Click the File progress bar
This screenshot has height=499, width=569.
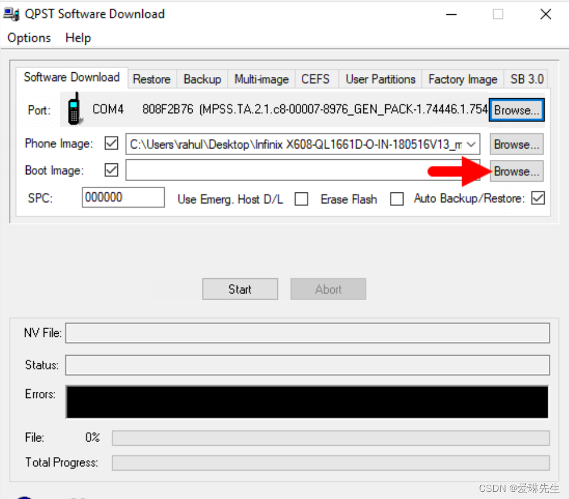[x=331, y=438]
